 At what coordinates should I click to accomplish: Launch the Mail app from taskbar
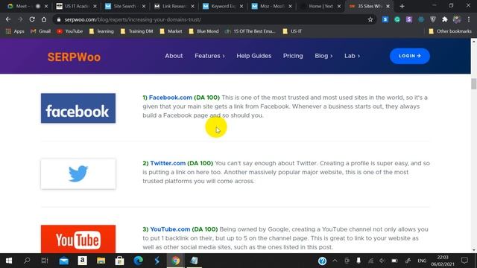pos(63,261)
